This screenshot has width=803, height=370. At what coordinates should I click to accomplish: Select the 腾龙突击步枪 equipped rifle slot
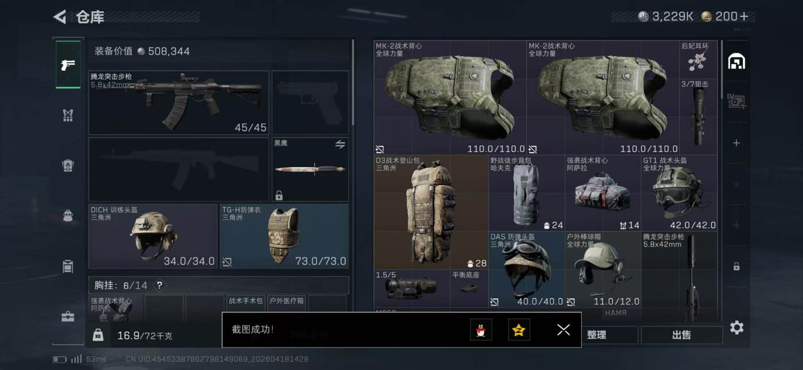pyautogui.click(x=179, y=102)
